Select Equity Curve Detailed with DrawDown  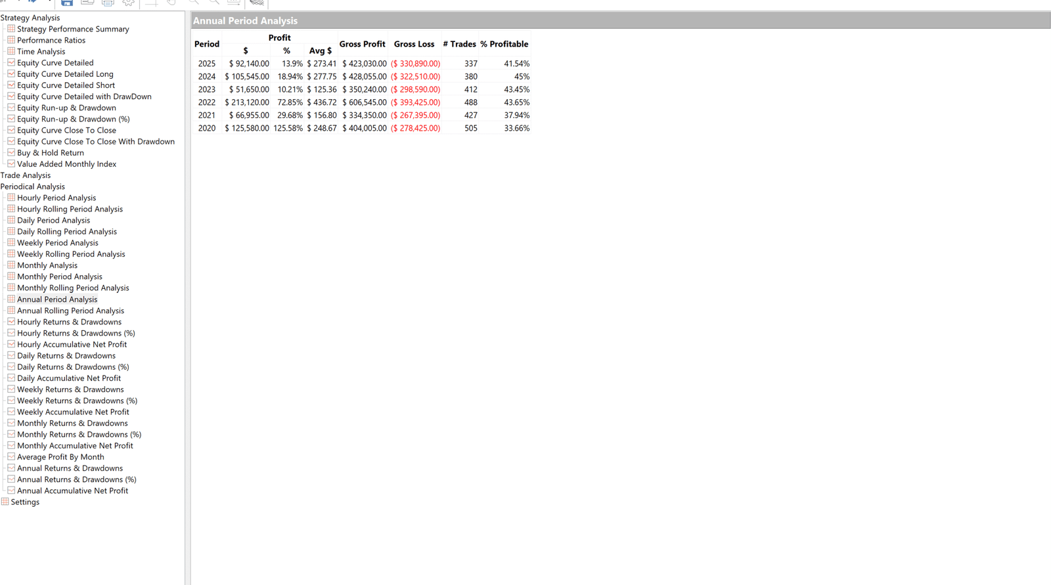[84, 97]
